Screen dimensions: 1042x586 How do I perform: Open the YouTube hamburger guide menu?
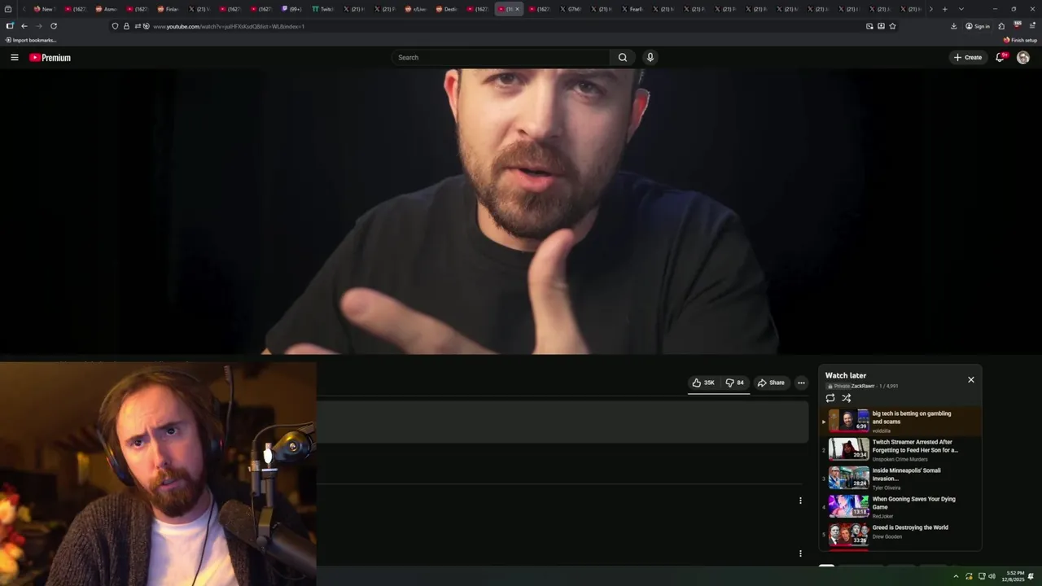tap(15, 58)
